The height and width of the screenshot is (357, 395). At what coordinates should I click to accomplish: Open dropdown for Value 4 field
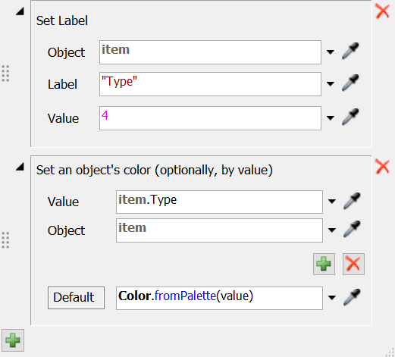pos(331,118)
